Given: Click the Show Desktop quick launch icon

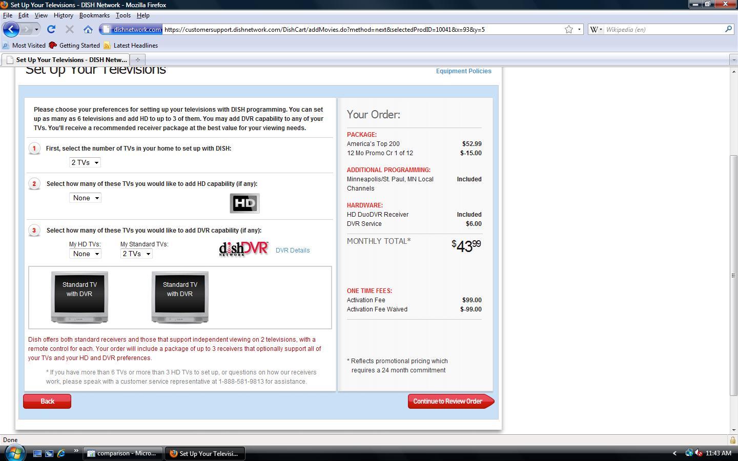Looking at the screenshot, I should pos(37,453).
